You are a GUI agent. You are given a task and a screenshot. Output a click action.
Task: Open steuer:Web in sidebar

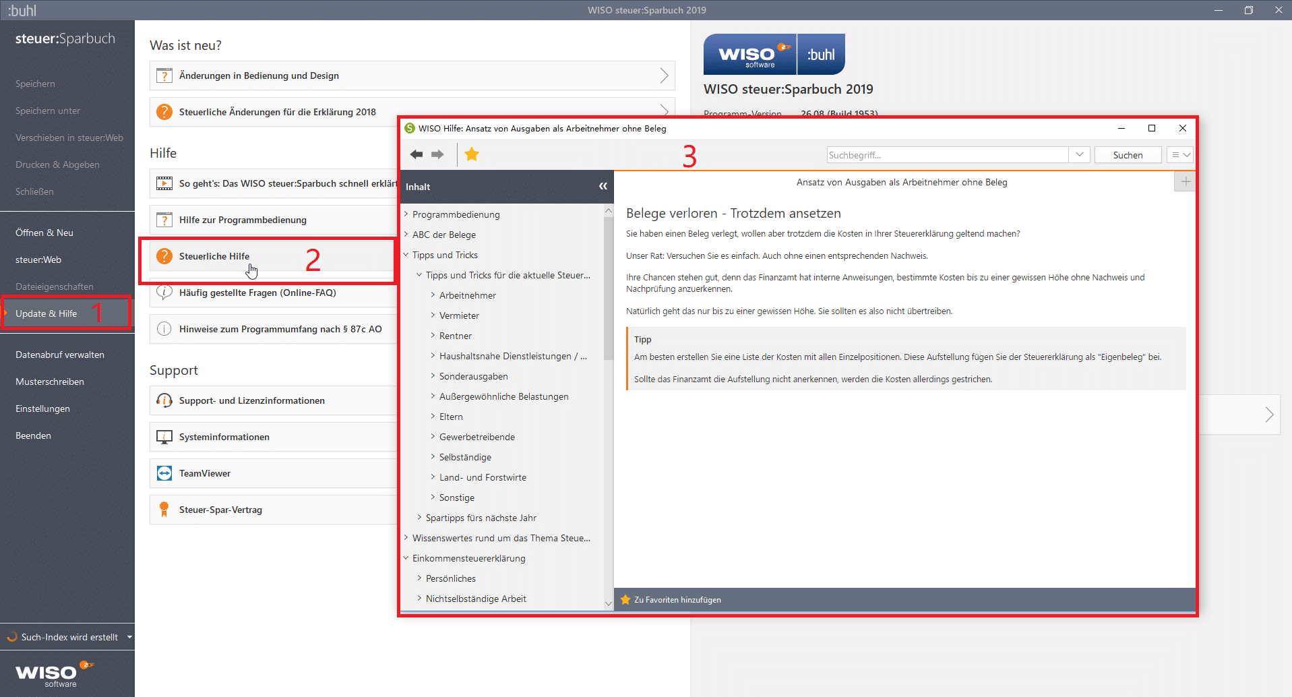[38, 260]
